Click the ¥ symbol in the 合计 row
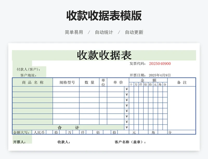 (x=127, y=127)
